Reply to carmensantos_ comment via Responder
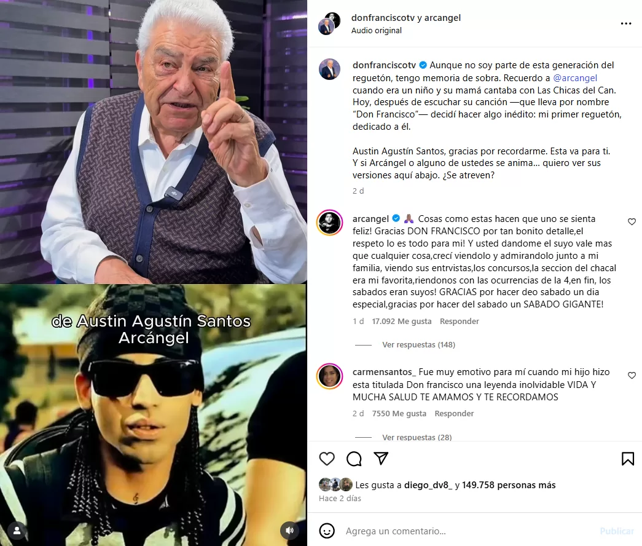The width and height of the screenshot is (642, 546). 454,414
